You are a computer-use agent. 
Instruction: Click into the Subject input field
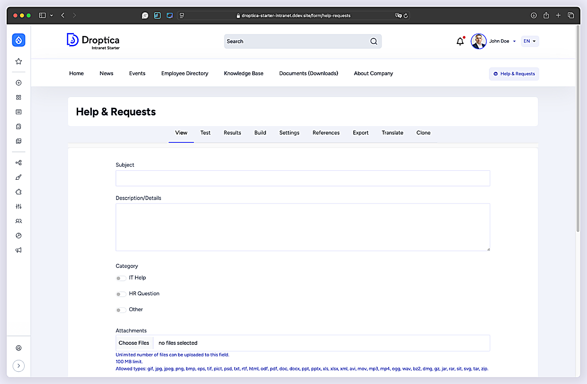[x=303, y=178]
